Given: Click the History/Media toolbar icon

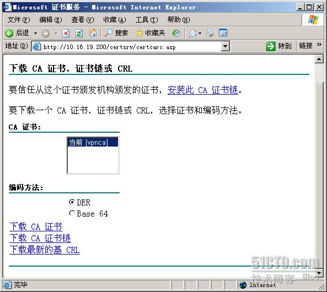Looking at the screenshot, I should [176, 33].
